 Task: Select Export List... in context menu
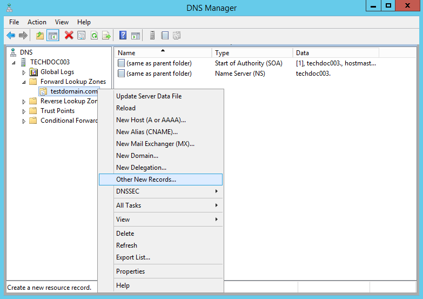(x=161, y=257)
